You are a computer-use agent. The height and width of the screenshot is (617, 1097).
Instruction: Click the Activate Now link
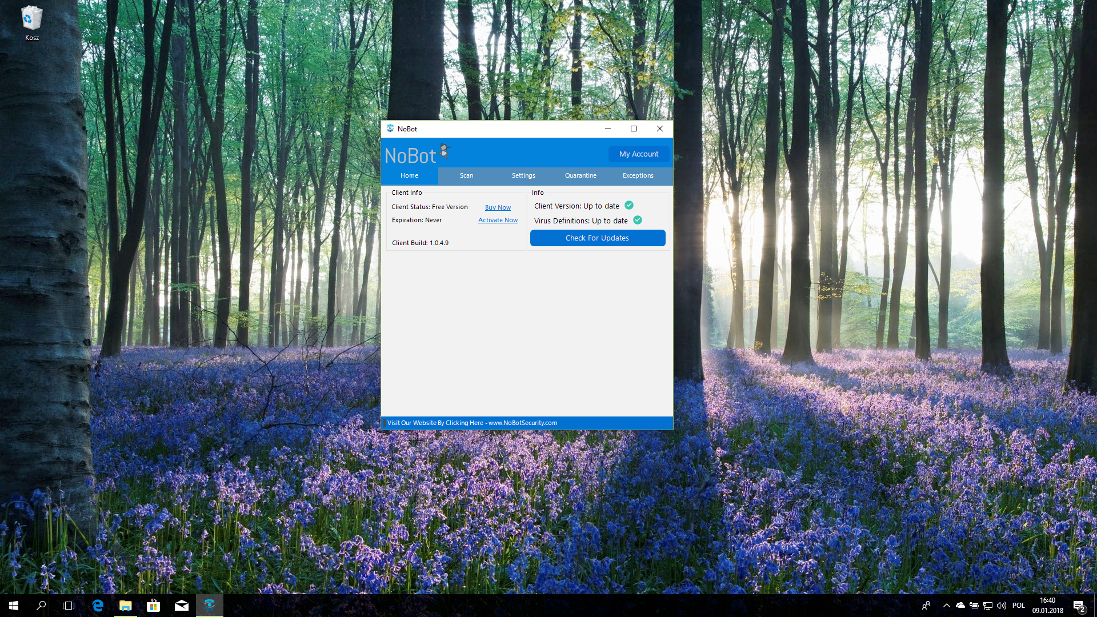(498, 220)
